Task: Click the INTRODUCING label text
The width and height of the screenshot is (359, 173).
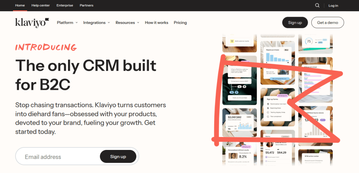Action: (46, 47)
